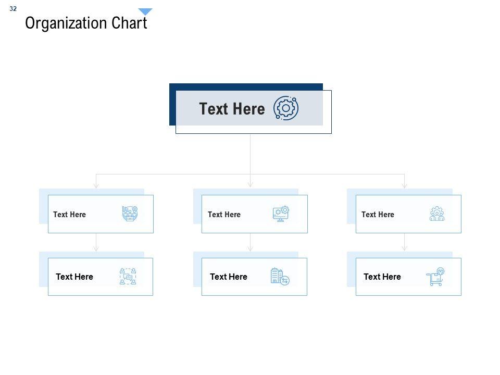The width and height of the screenshot is (500, 375).
Task: Click 'Text Here' in the bottom-center box
Action: coord(229,277)
